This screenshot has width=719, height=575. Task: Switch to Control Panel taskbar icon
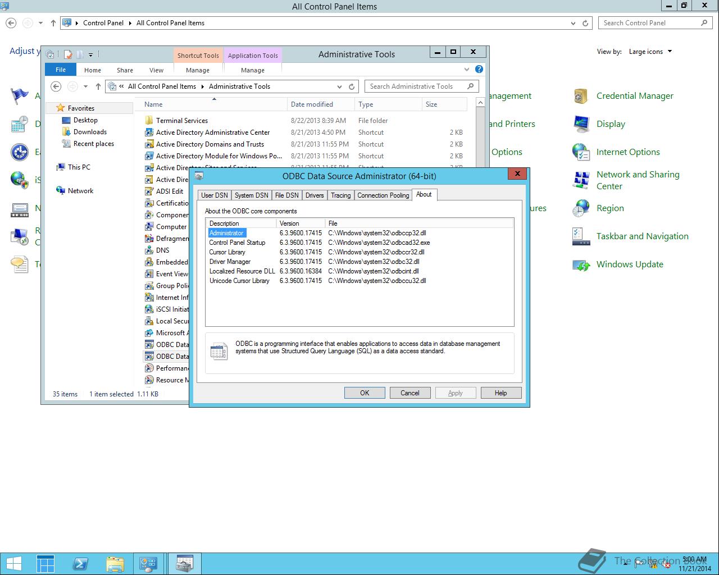(x=148, y=564)
